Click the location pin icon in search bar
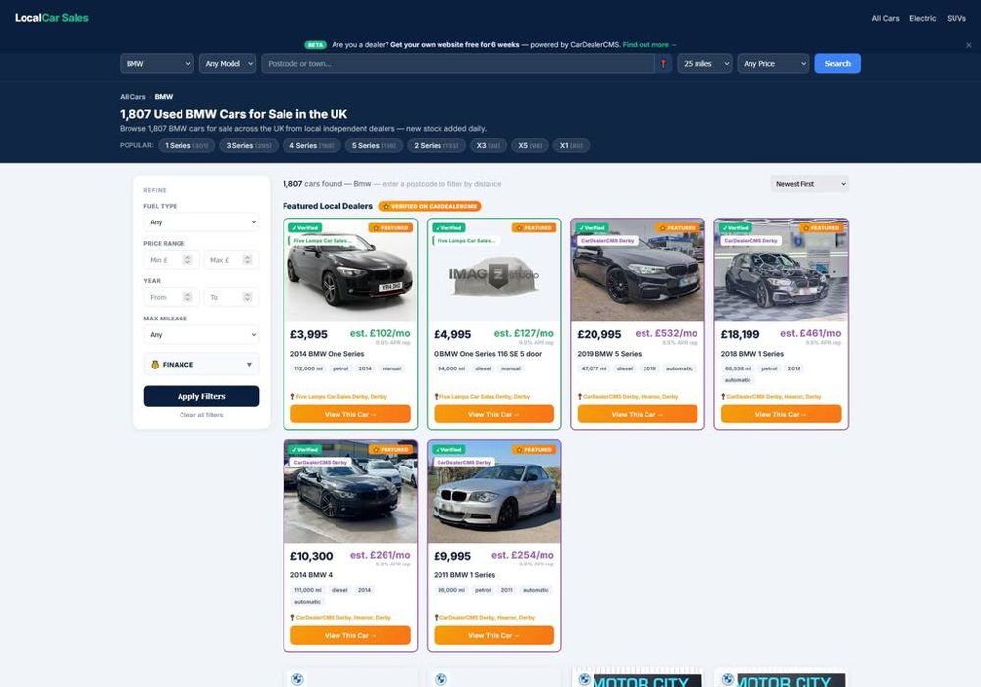Image resolution: width=981 pixels, height=687 pixels. pos(663,63)
